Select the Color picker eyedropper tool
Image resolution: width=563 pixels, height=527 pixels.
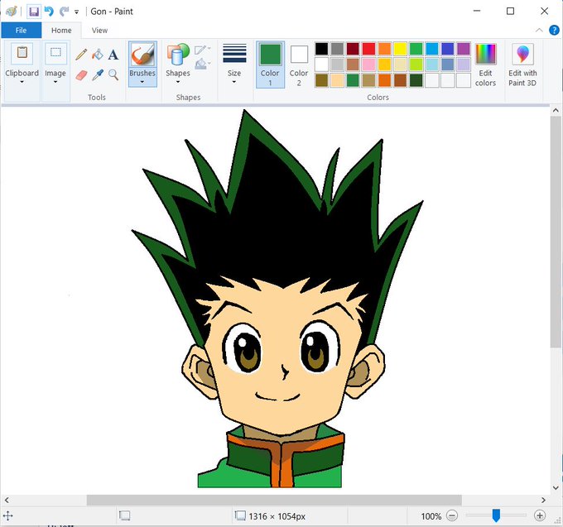coord(98,75)
